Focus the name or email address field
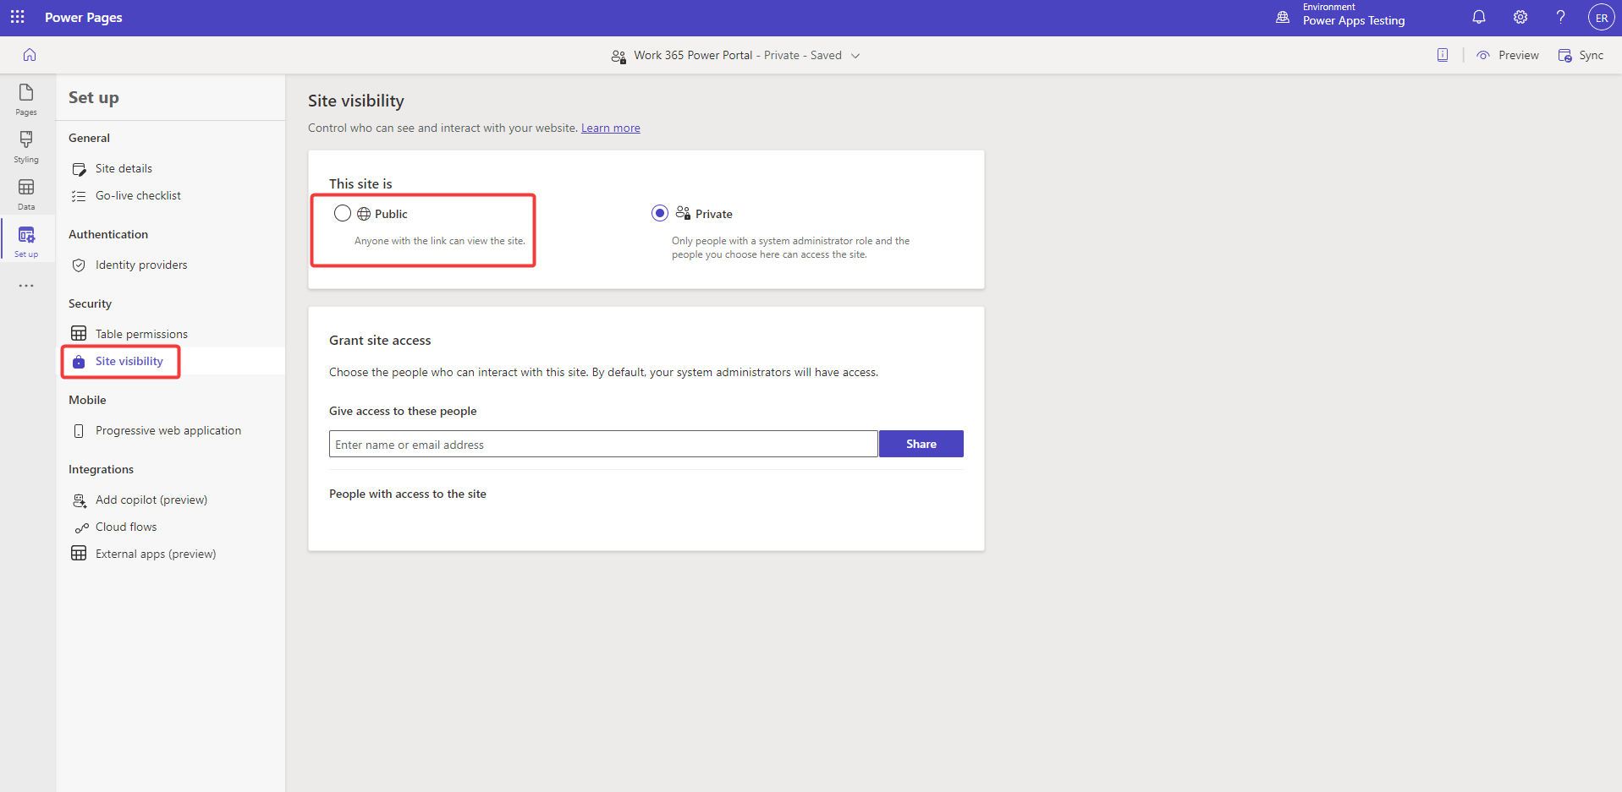The height and width of the screenshot is (792, 1622). [603, 445]
